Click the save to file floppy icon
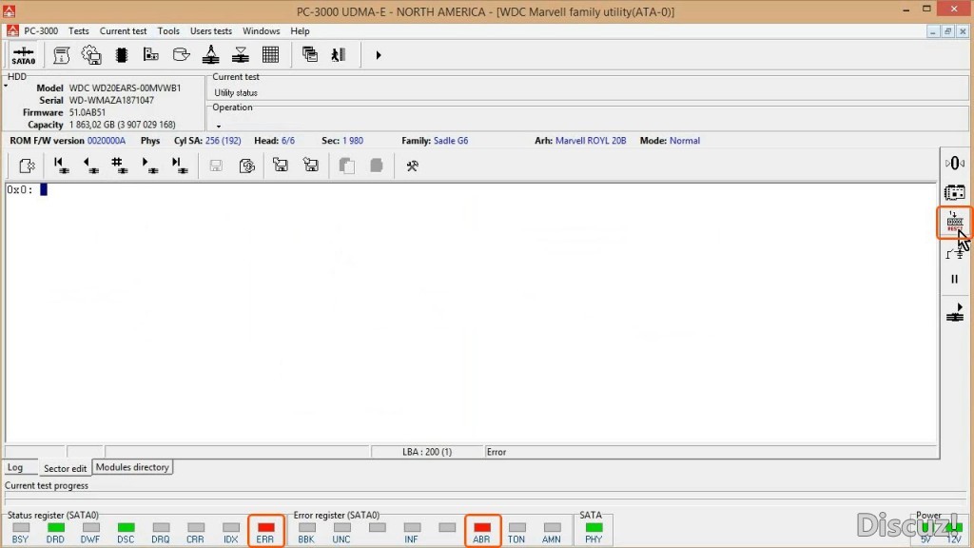Image resolution: width=974 pixels, height=548 pixels. (x=311, y=166)
